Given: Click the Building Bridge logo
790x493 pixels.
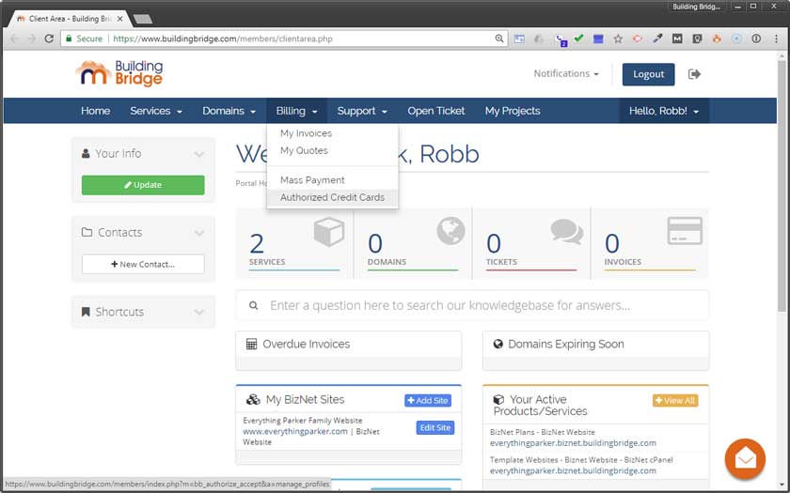Looking at the screenshot, I should [119, 73].
